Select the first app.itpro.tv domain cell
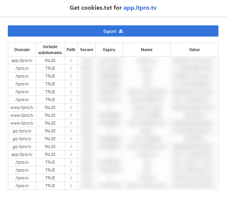Image resolution: width=227 pixels, height=198 pixels. (x=22, y=60)
